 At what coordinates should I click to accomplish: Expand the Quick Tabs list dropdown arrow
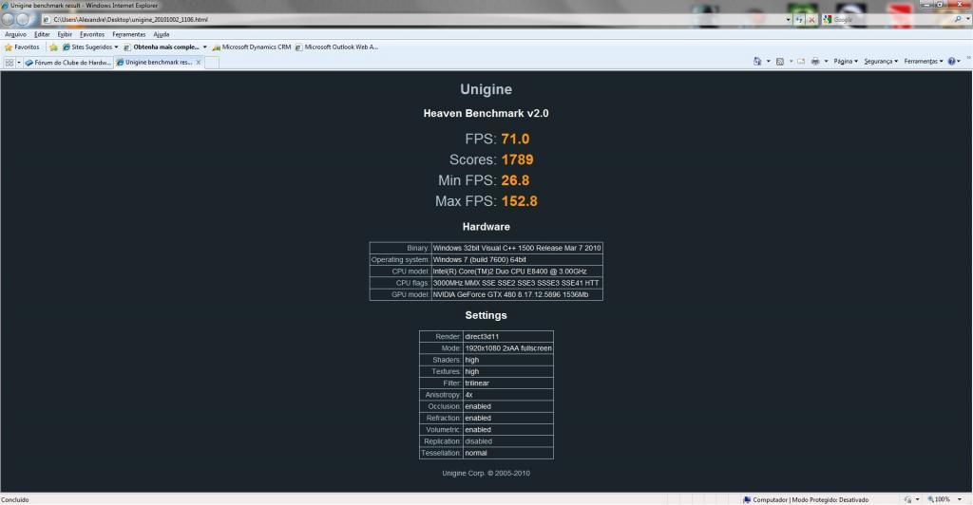pyautogui.click(x=19, y=62)
